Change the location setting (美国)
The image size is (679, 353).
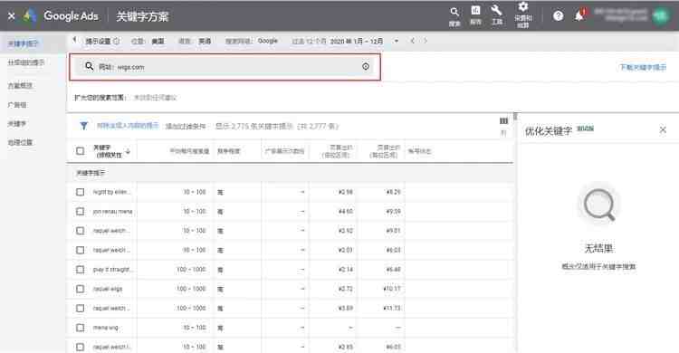pos(158,41)
